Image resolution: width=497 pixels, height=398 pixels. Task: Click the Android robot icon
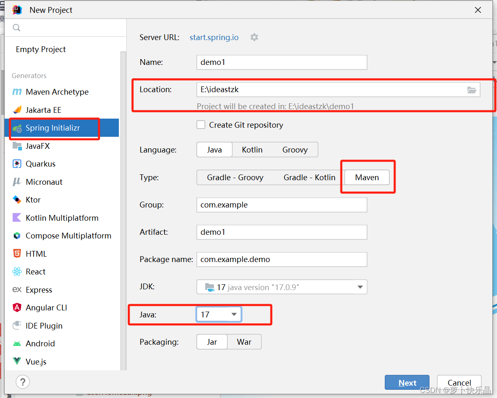pos(17,344)
